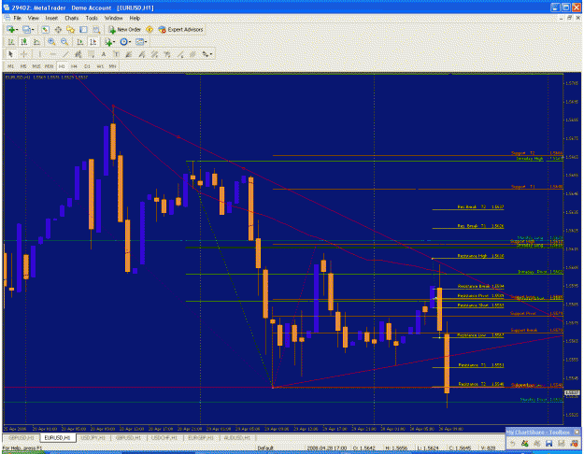Open the Arrows objects dropdown
Image resolution: width=584 pixels, height=454 pixels.
click(x=207, y=54)
